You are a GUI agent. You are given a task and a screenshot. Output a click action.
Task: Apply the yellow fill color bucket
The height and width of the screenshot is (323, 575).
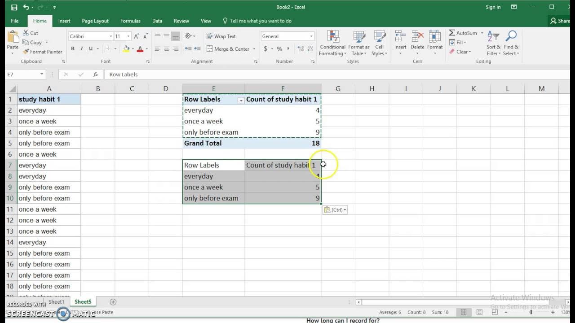point(126,49)
